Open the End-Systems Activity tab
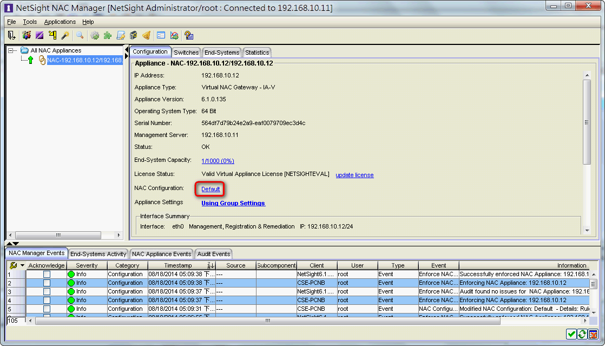 98,254
